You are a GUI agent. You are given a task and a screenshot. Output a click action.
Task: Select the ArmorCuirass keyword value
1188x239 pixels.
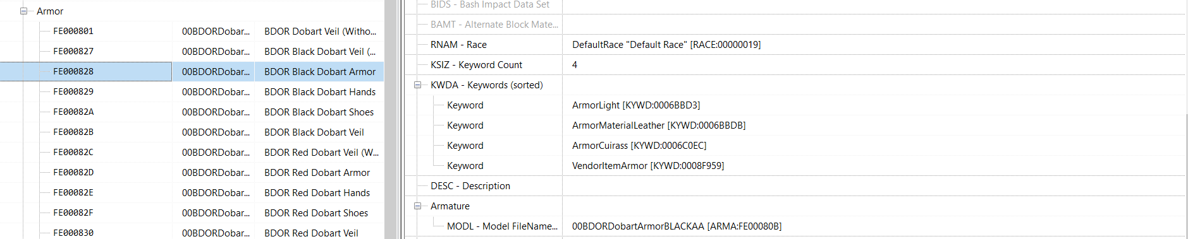pyautogui.click(x=639, y=146)
